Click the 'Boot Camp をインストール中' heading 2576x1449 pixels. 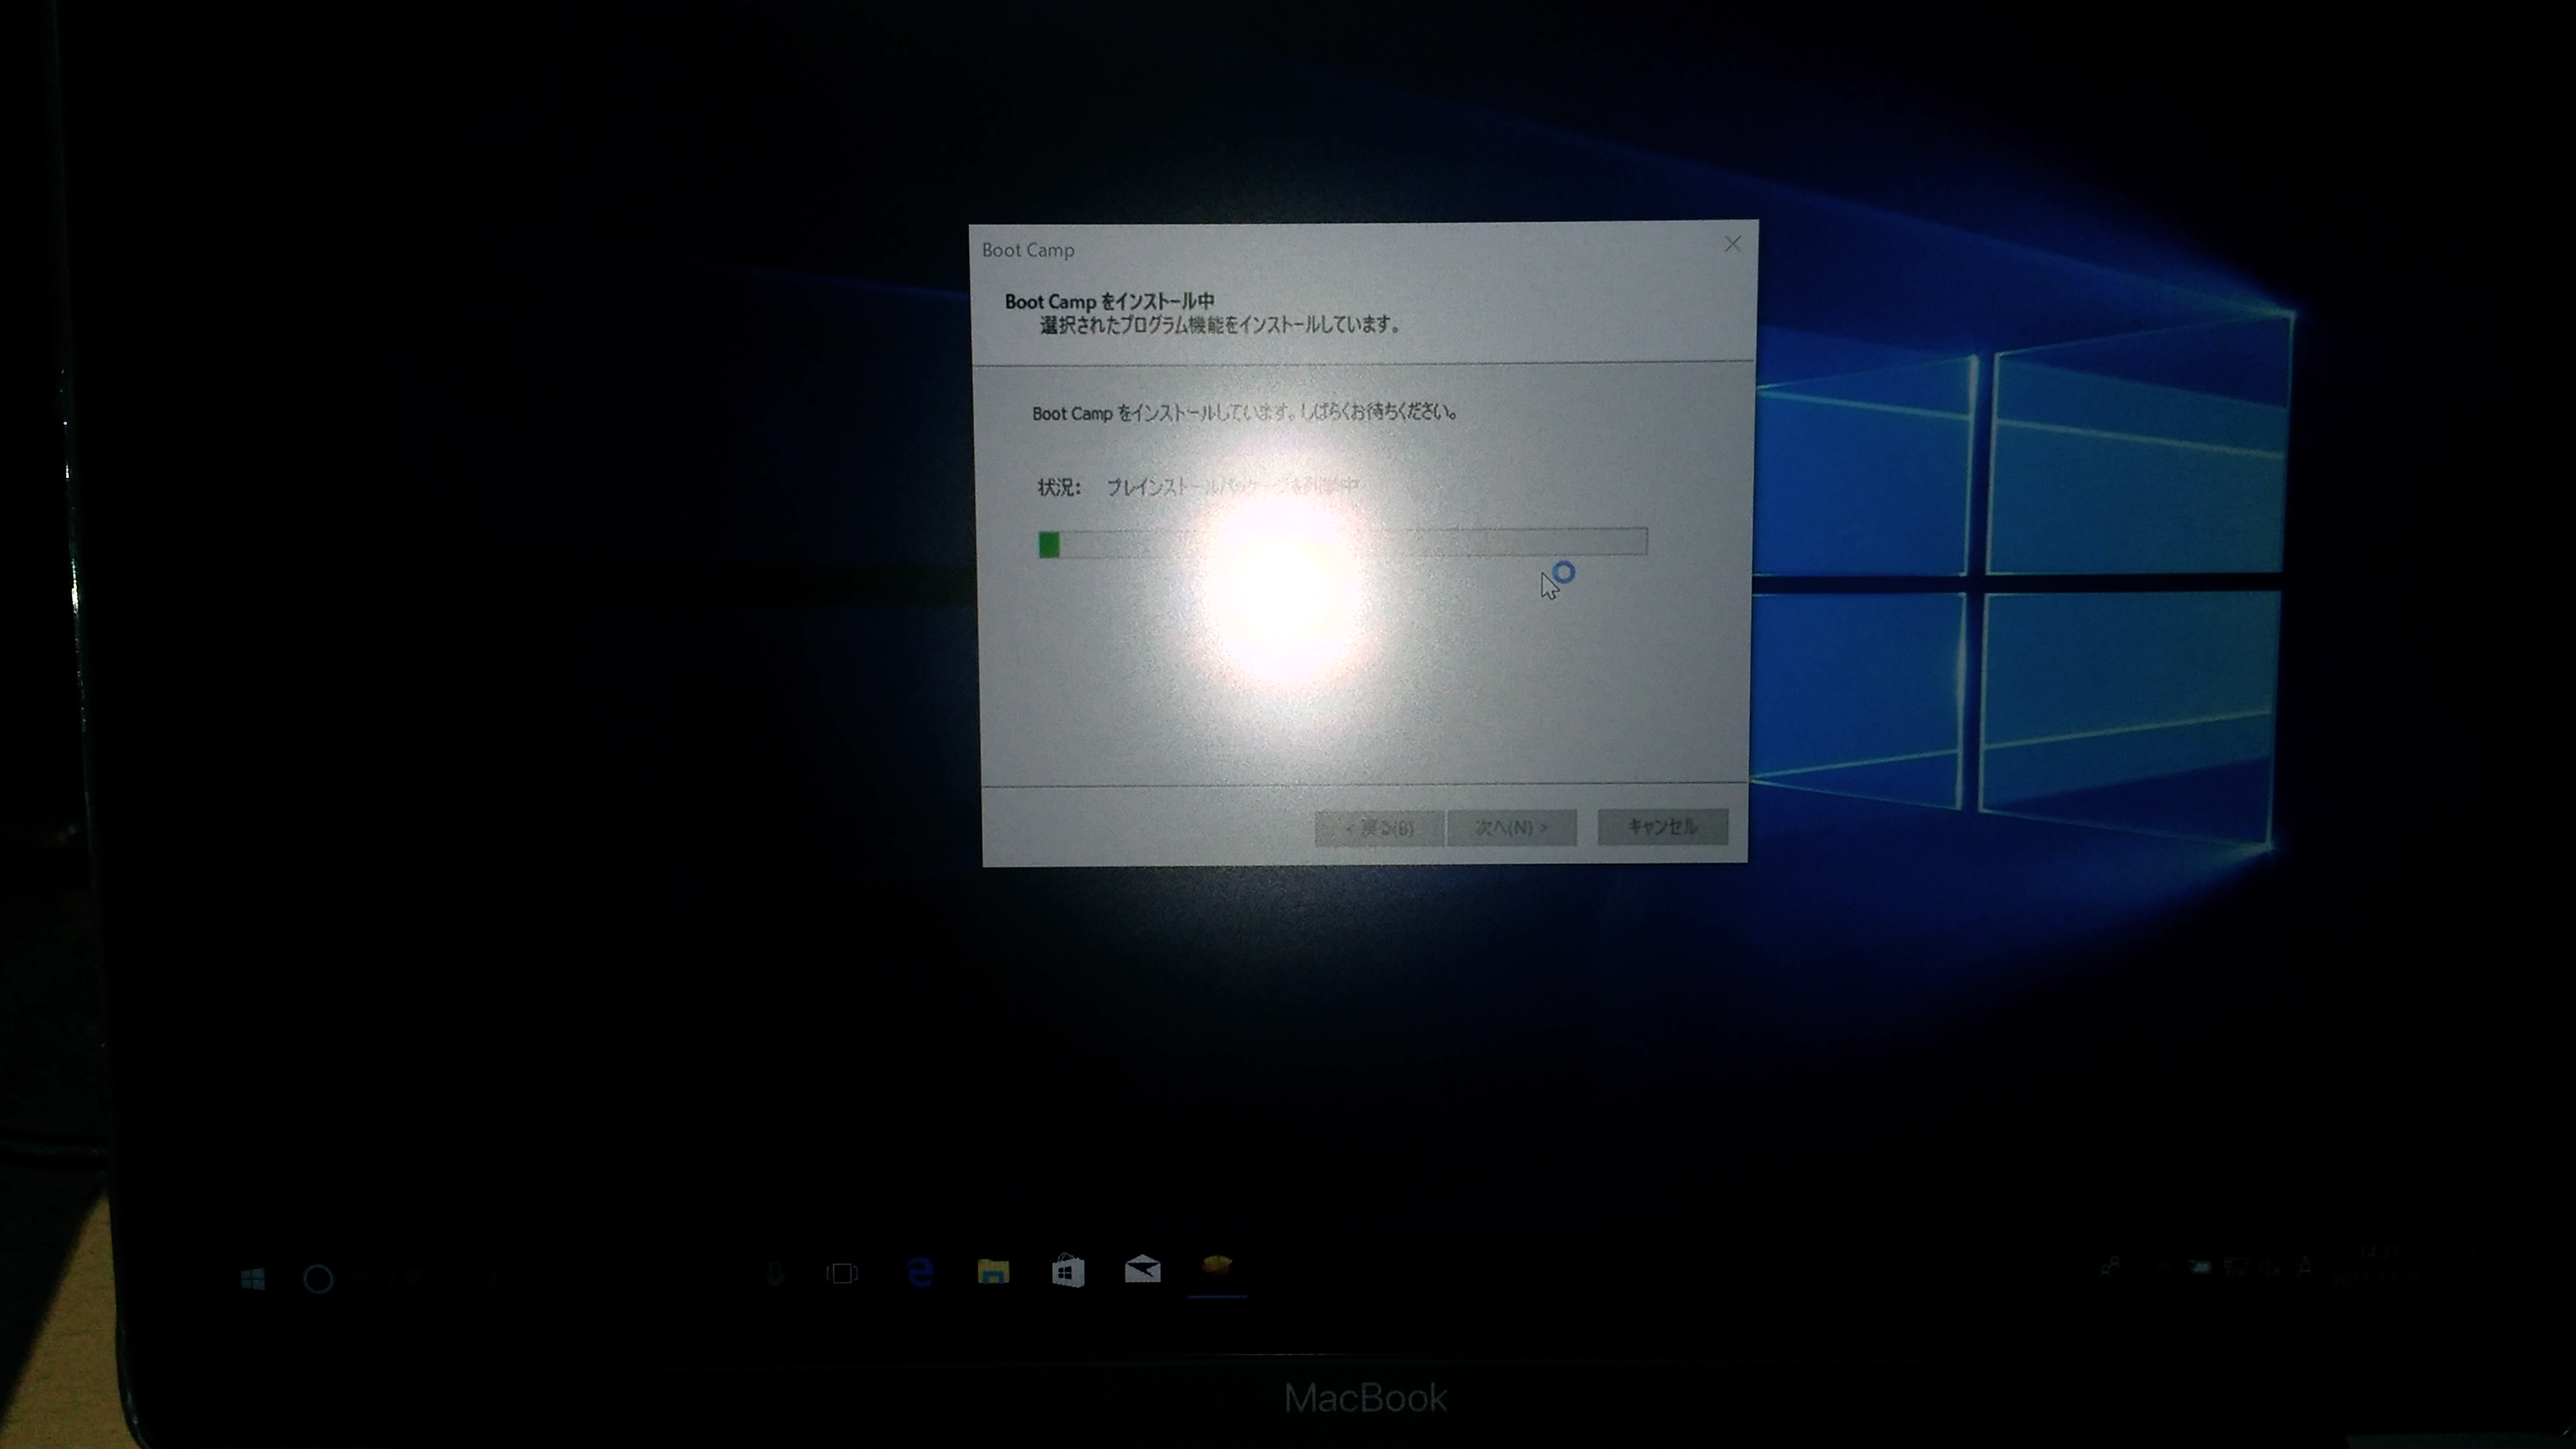(1109, 301)
